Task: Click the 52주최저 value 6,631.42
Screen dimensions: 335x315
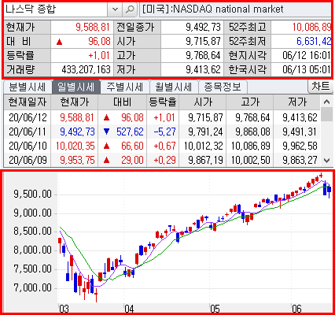Action: coord(314,41)
